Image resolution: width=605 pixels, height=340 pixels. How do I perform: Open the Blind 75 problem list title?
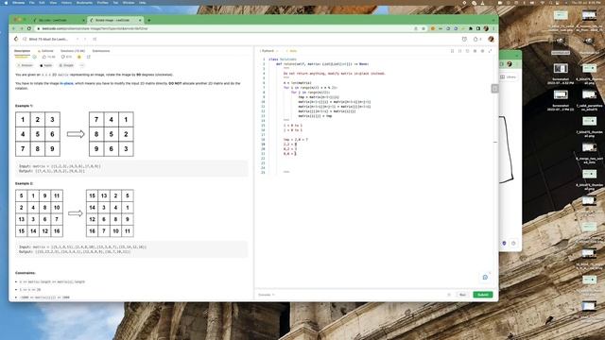[x=48, y=39]
